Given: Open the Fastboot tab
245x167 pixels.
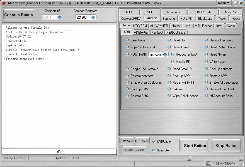Looking at the screenshot, I should pos(157,32).
